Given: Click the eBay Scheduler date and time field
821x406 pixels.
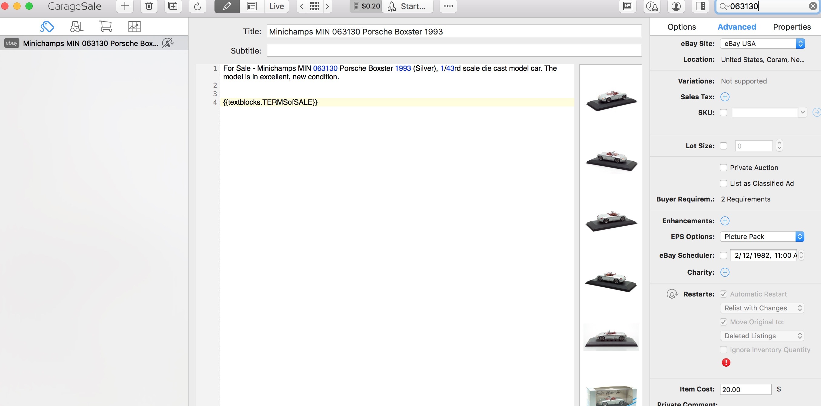Looking at the screenshot, I should 763,255.
